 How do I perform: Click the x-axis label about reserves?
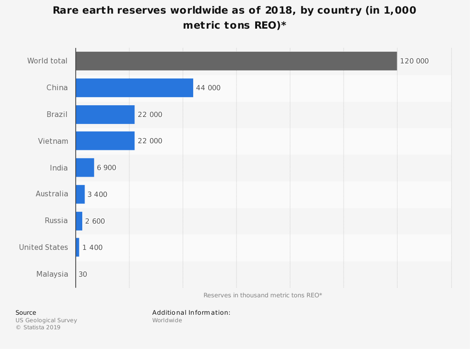pyautogui.click(x=263, y=295)
